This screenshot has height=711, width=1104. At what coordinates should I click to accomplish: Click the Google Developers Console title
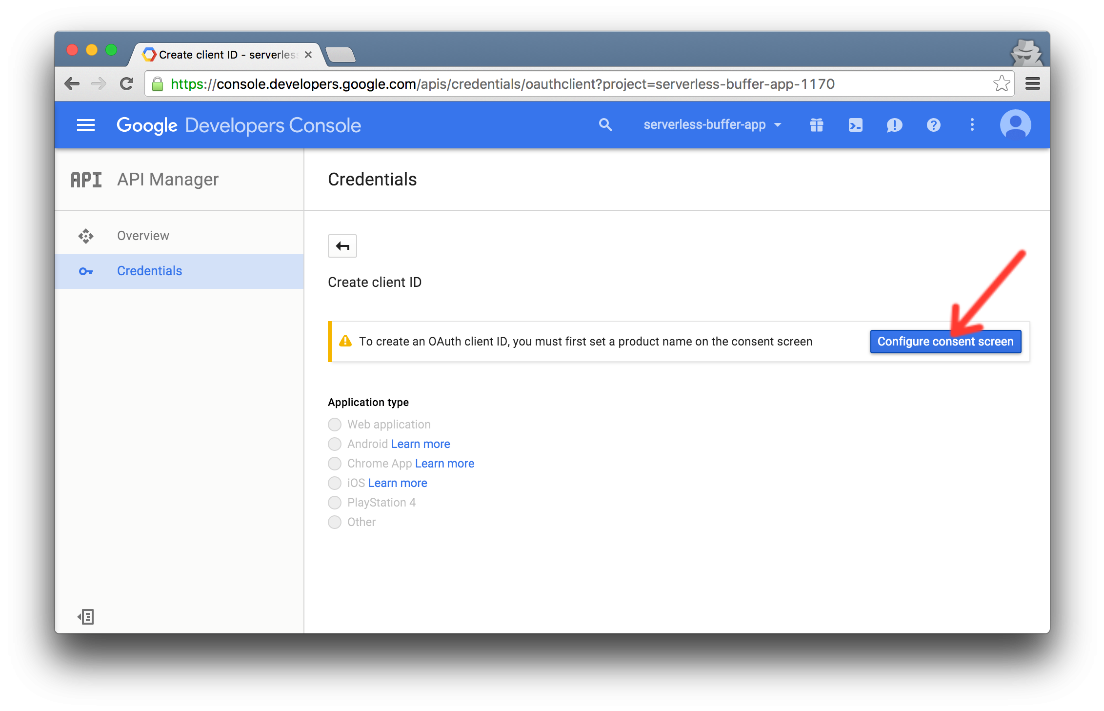tap(239, 125)
